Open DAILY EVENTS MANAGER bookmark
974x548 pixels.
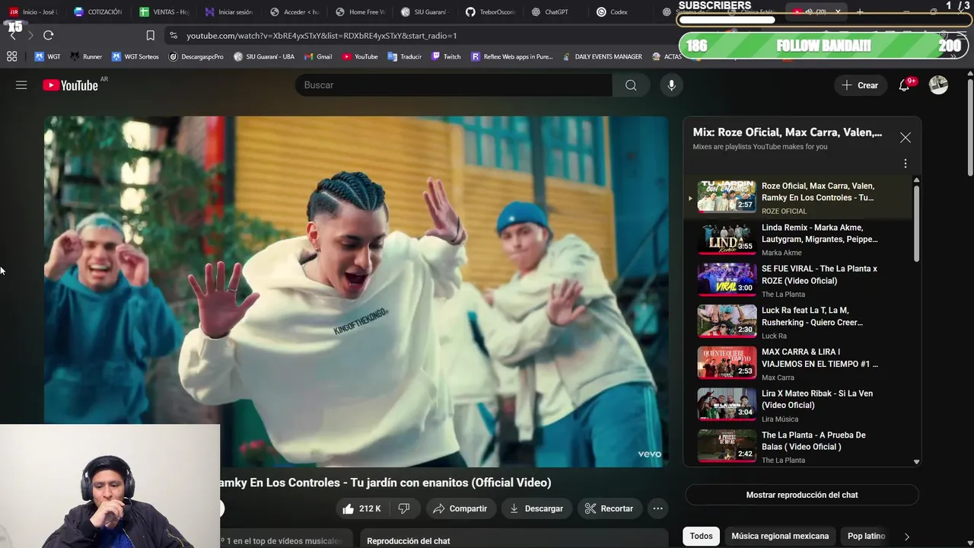tap(602, 56)
